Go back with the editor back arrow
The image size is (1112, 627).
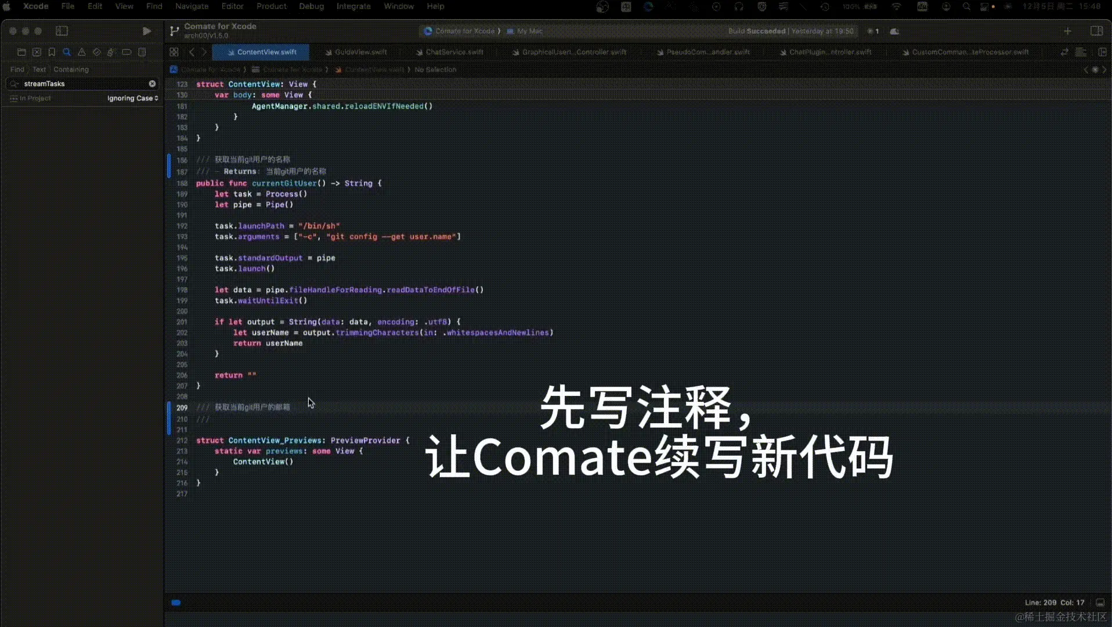[192, 52]
